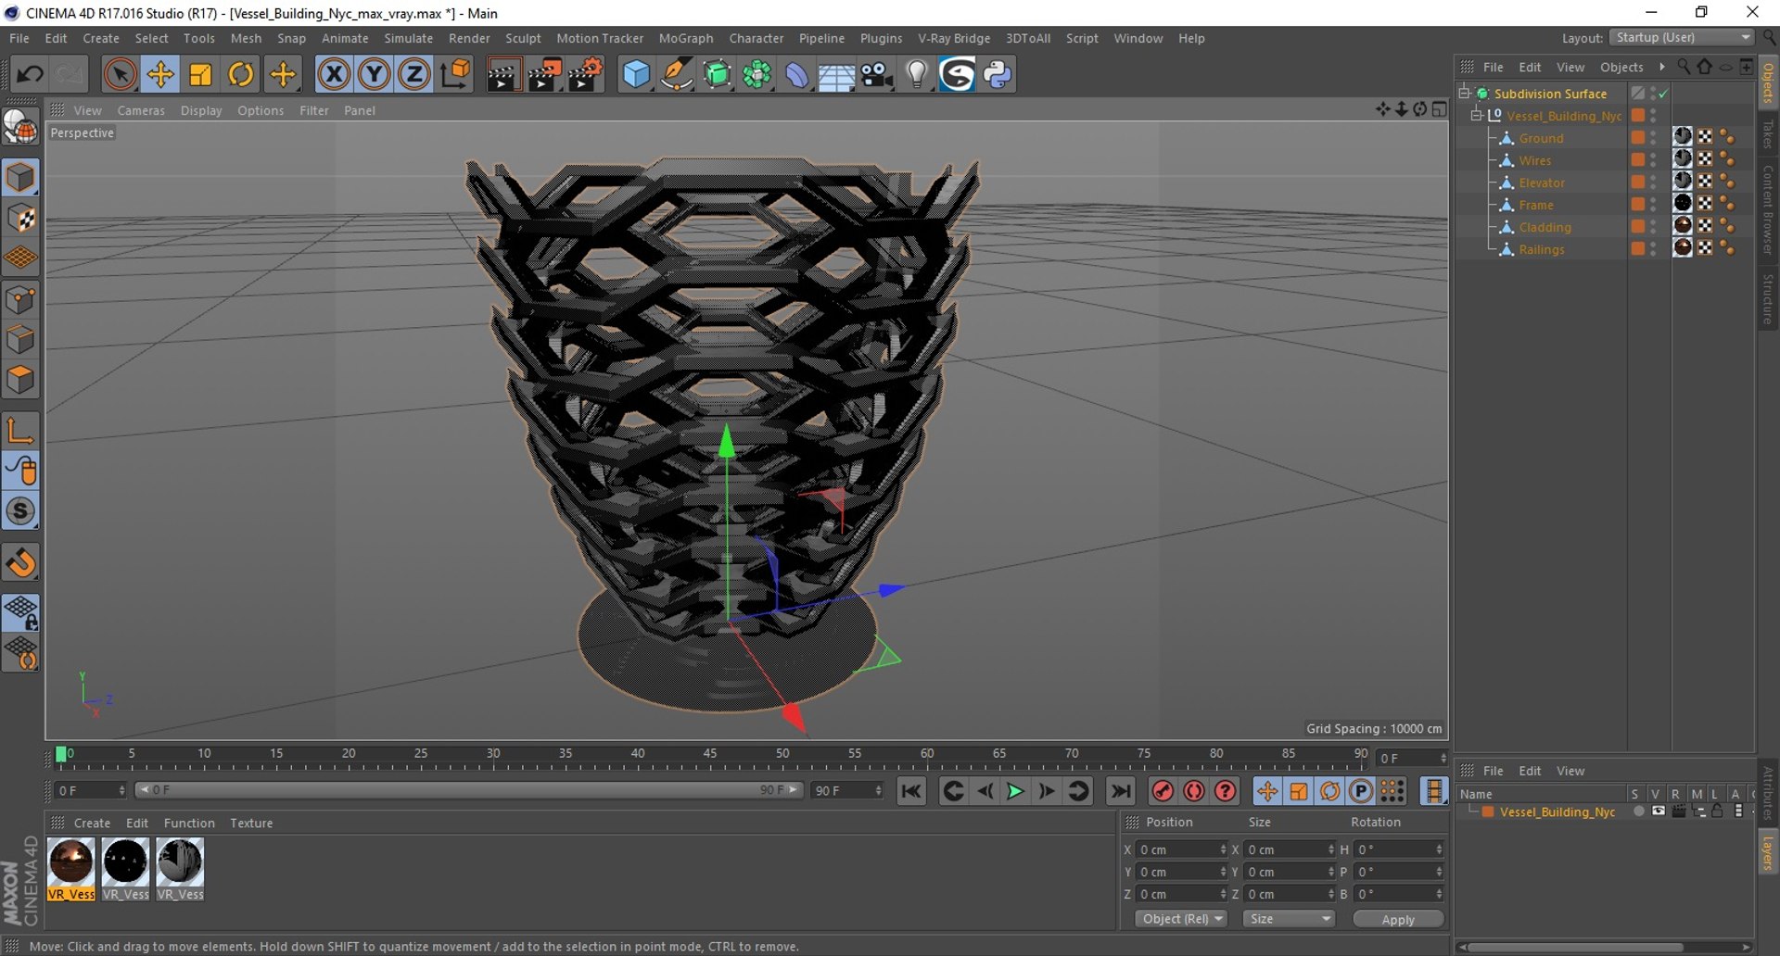1780x956 pixels.
Task: Switch the coordinate system icon
Action: tap(455, 74)
